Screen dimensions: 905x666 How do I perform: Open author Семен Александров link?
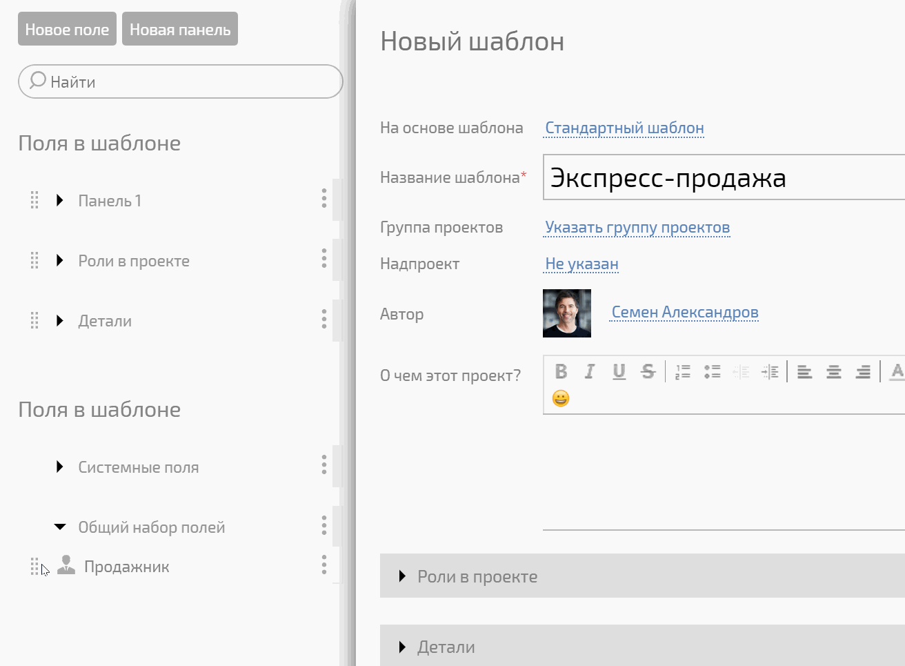[x=685, y=312]
